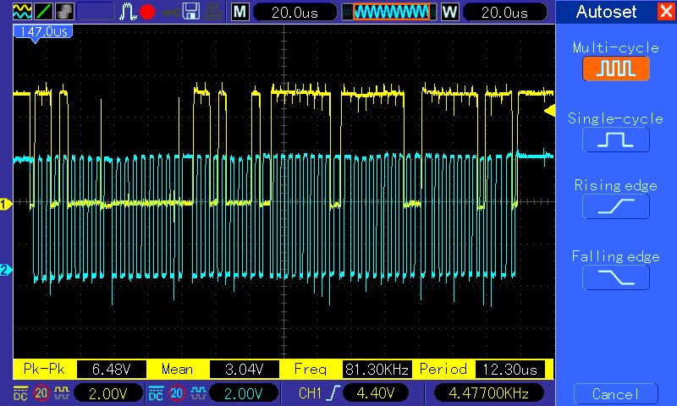Select Rising edge autoset option

pyautogui.click(x=615, y=206)
